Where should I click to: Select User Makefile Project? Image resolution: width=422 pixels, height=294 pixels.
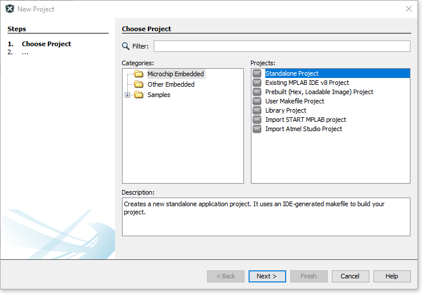[x=295, y=101]
